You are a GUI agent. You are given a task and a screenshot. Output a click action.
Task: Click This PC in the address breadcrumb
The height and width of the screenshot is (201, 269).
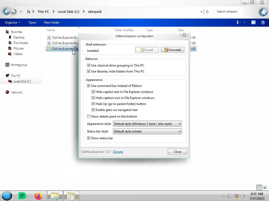(43, 12)
